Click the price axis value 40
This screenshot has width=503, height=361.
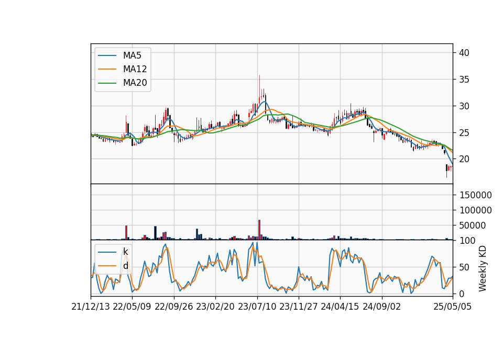[x=464, y=53]
